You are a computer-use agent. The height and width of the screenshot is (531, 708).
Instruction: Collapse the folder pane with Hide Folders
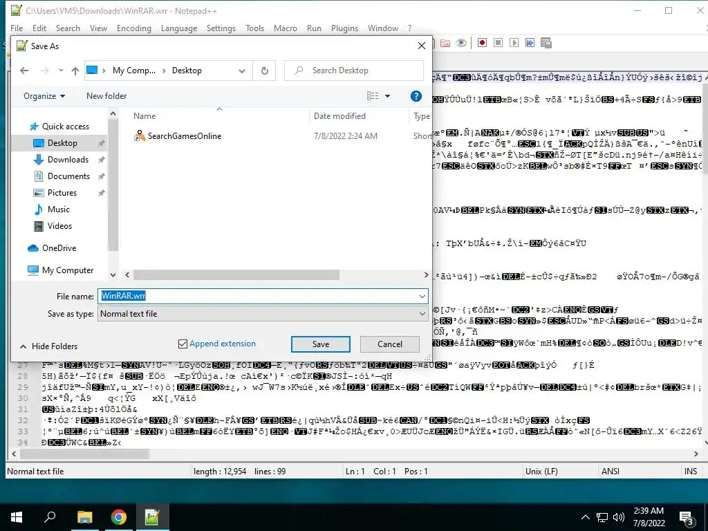[49, 346]
